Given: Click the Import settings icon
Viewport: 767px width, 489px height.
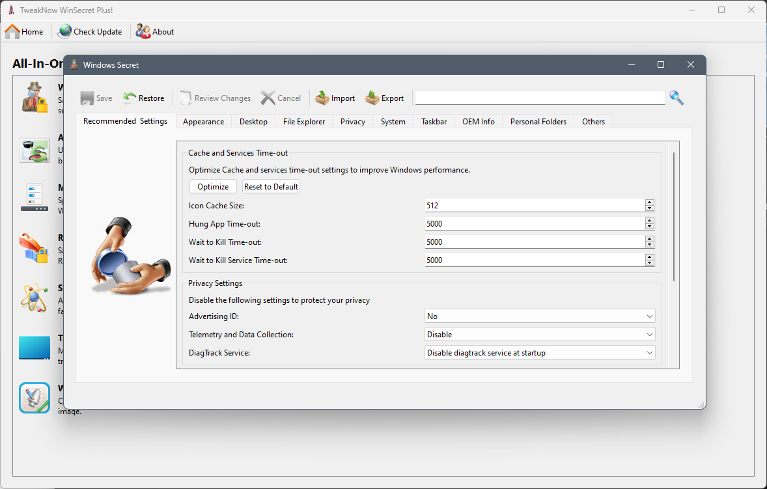Looking at the screenshot, I should tap(322, 98).
